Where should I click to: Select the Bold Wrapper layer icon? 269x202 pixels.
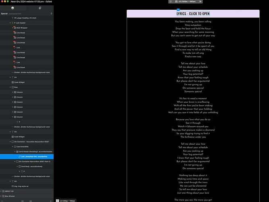15,28
